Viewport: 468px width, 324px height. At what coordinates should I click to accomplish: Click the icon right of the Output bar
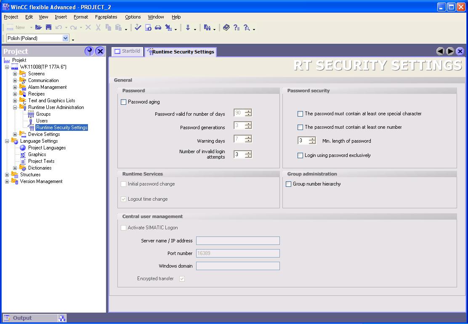click(62, 318)
